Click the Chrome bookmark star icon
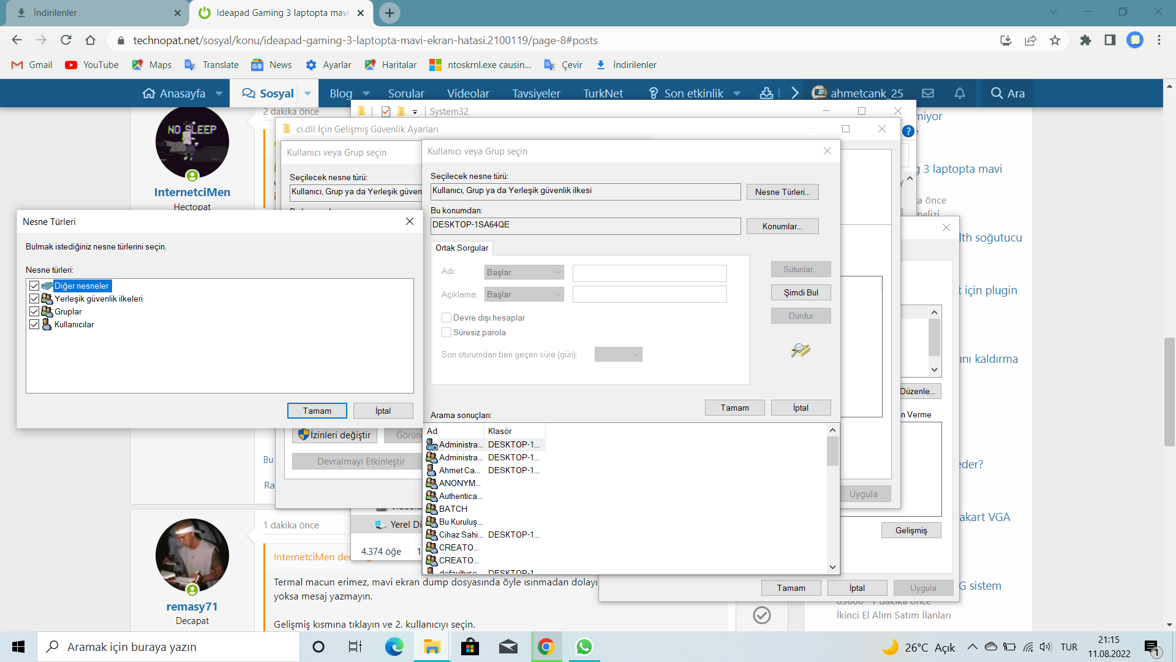Viewport: 1176px width, 662px height. [x=1055, y=40]
